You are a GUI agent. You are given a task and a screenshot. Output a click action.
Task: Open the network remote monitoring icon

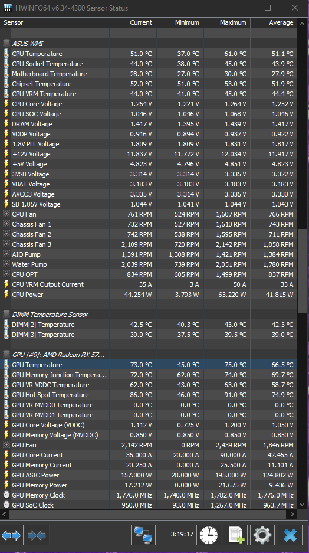[143, 535]
